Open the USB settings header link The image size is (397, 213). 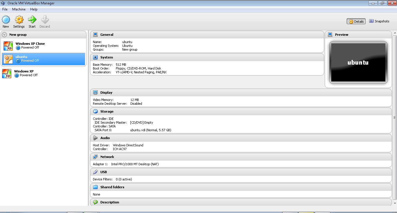(104, 172)
